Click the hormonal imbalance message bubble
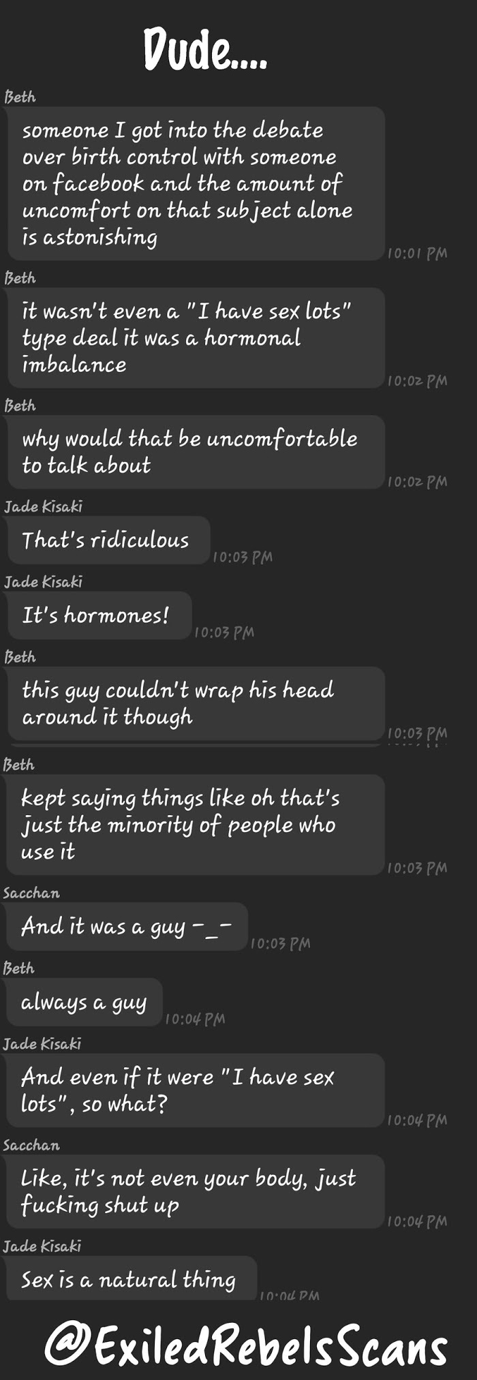 point(196,337)
